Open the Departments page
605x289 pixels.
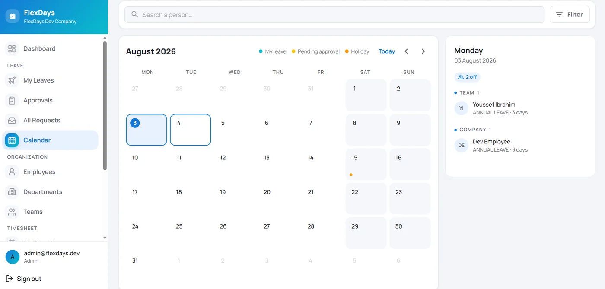point(50,192)
